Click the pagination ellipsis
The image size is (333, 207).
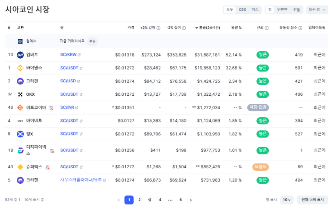coord(170,200)
